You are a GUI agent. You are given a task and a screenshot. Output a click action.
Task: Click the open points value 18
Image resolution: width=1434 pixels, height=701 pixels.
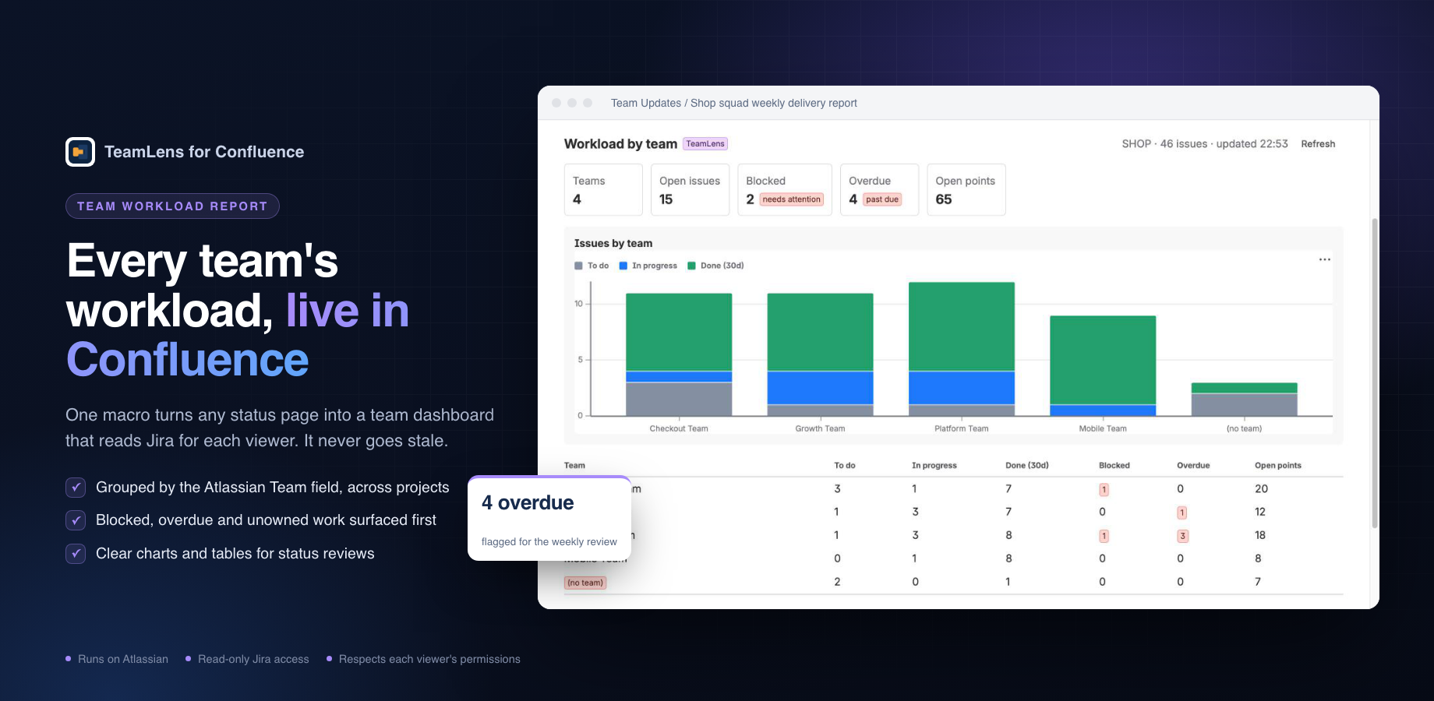tap(1260, 535)
